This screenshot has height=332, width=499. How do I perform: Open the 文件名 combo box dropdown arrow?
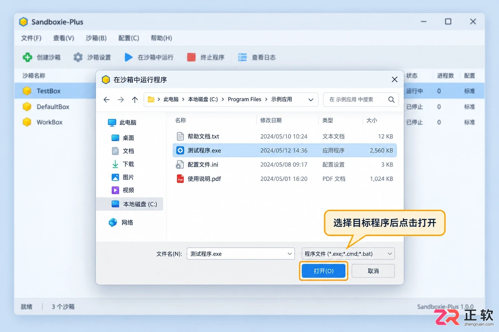(290, 254)
